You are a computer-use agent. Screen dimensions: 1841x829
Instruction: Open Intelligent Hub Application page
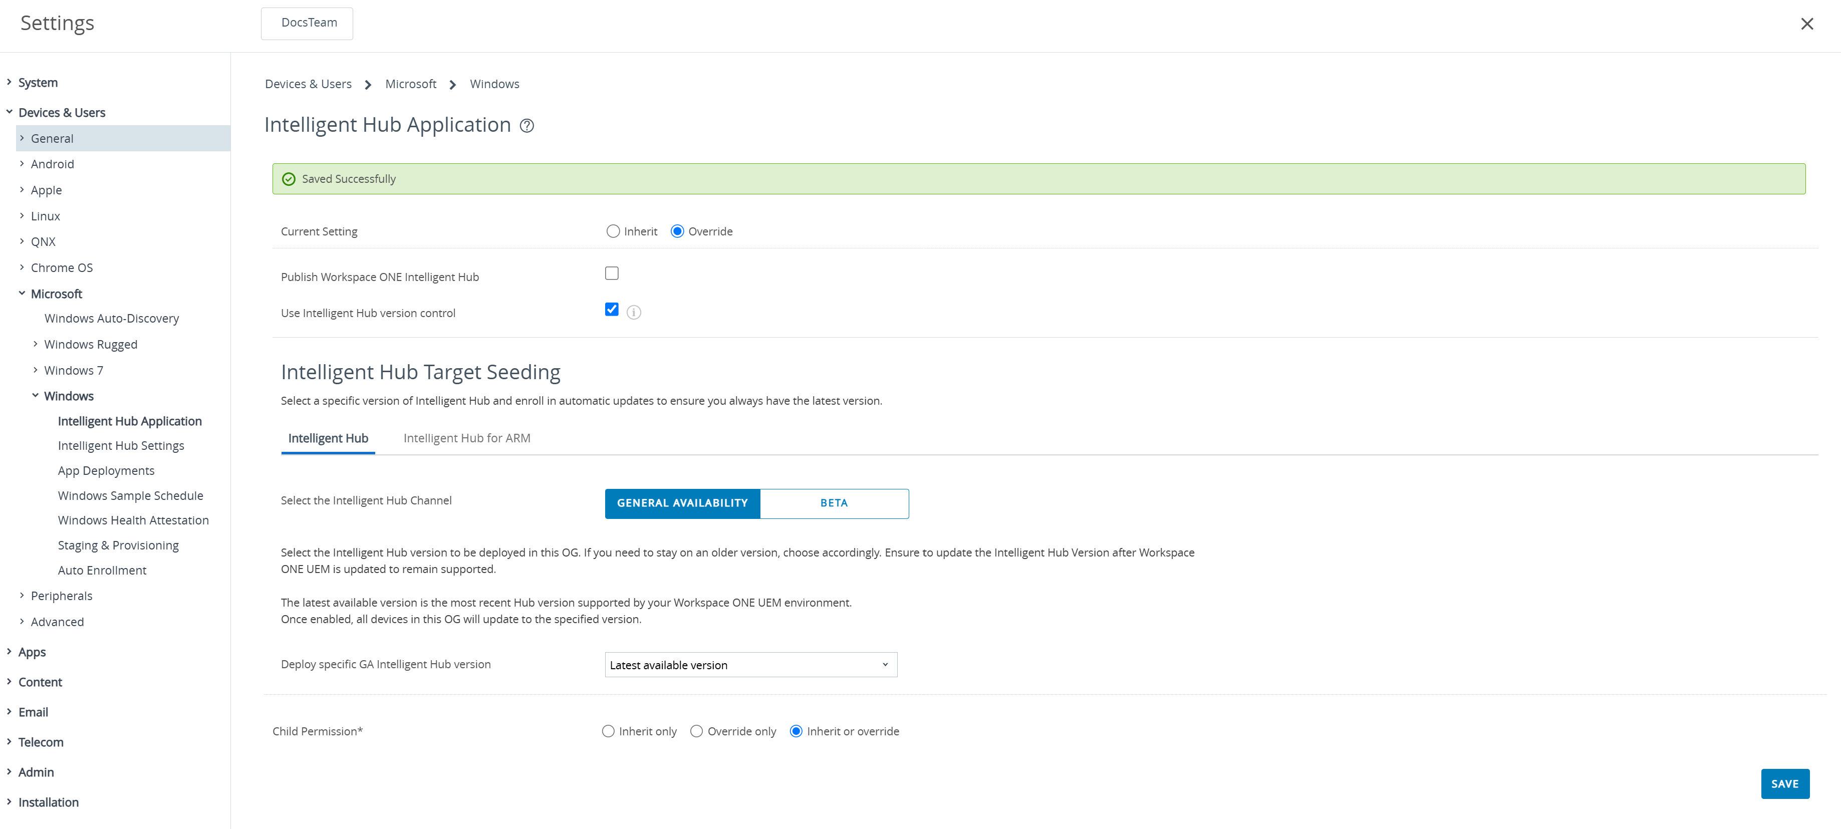(129, 422)
